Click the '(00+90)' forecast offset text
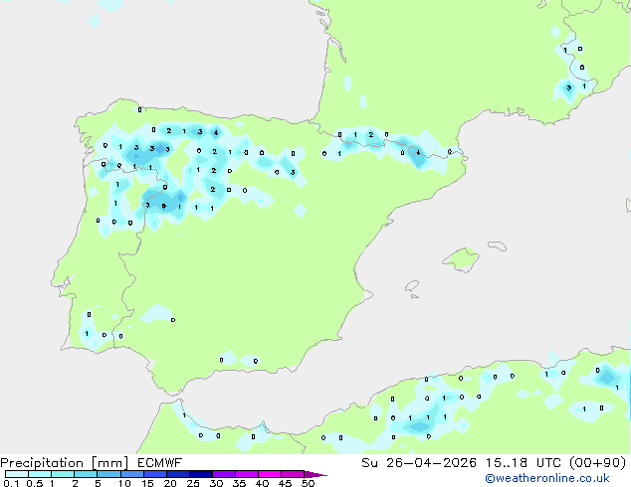Image resolution: width=631 pixels, height=487 pixels. [x=598, y=463]
